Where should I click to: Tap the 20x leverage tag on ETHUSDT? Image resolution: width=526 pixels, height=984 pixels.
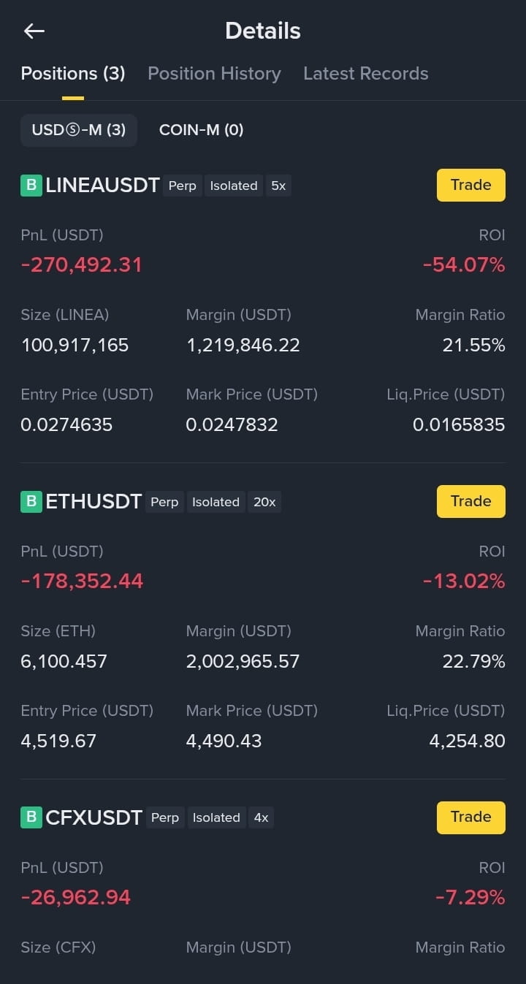click(x=264, y=502)
